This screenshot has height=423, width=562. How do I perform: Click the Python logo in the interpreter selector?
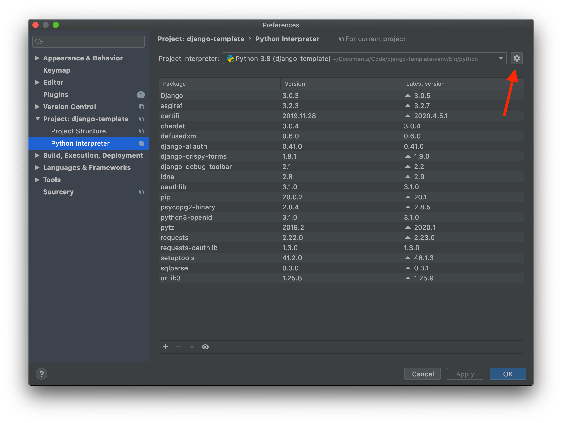[230, 58]
